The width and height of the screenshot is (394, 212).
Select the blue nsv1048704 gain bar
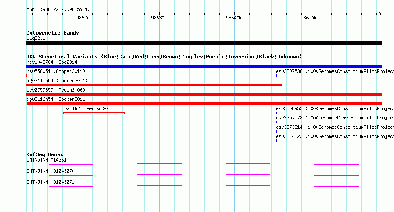(x=204, y=66)
